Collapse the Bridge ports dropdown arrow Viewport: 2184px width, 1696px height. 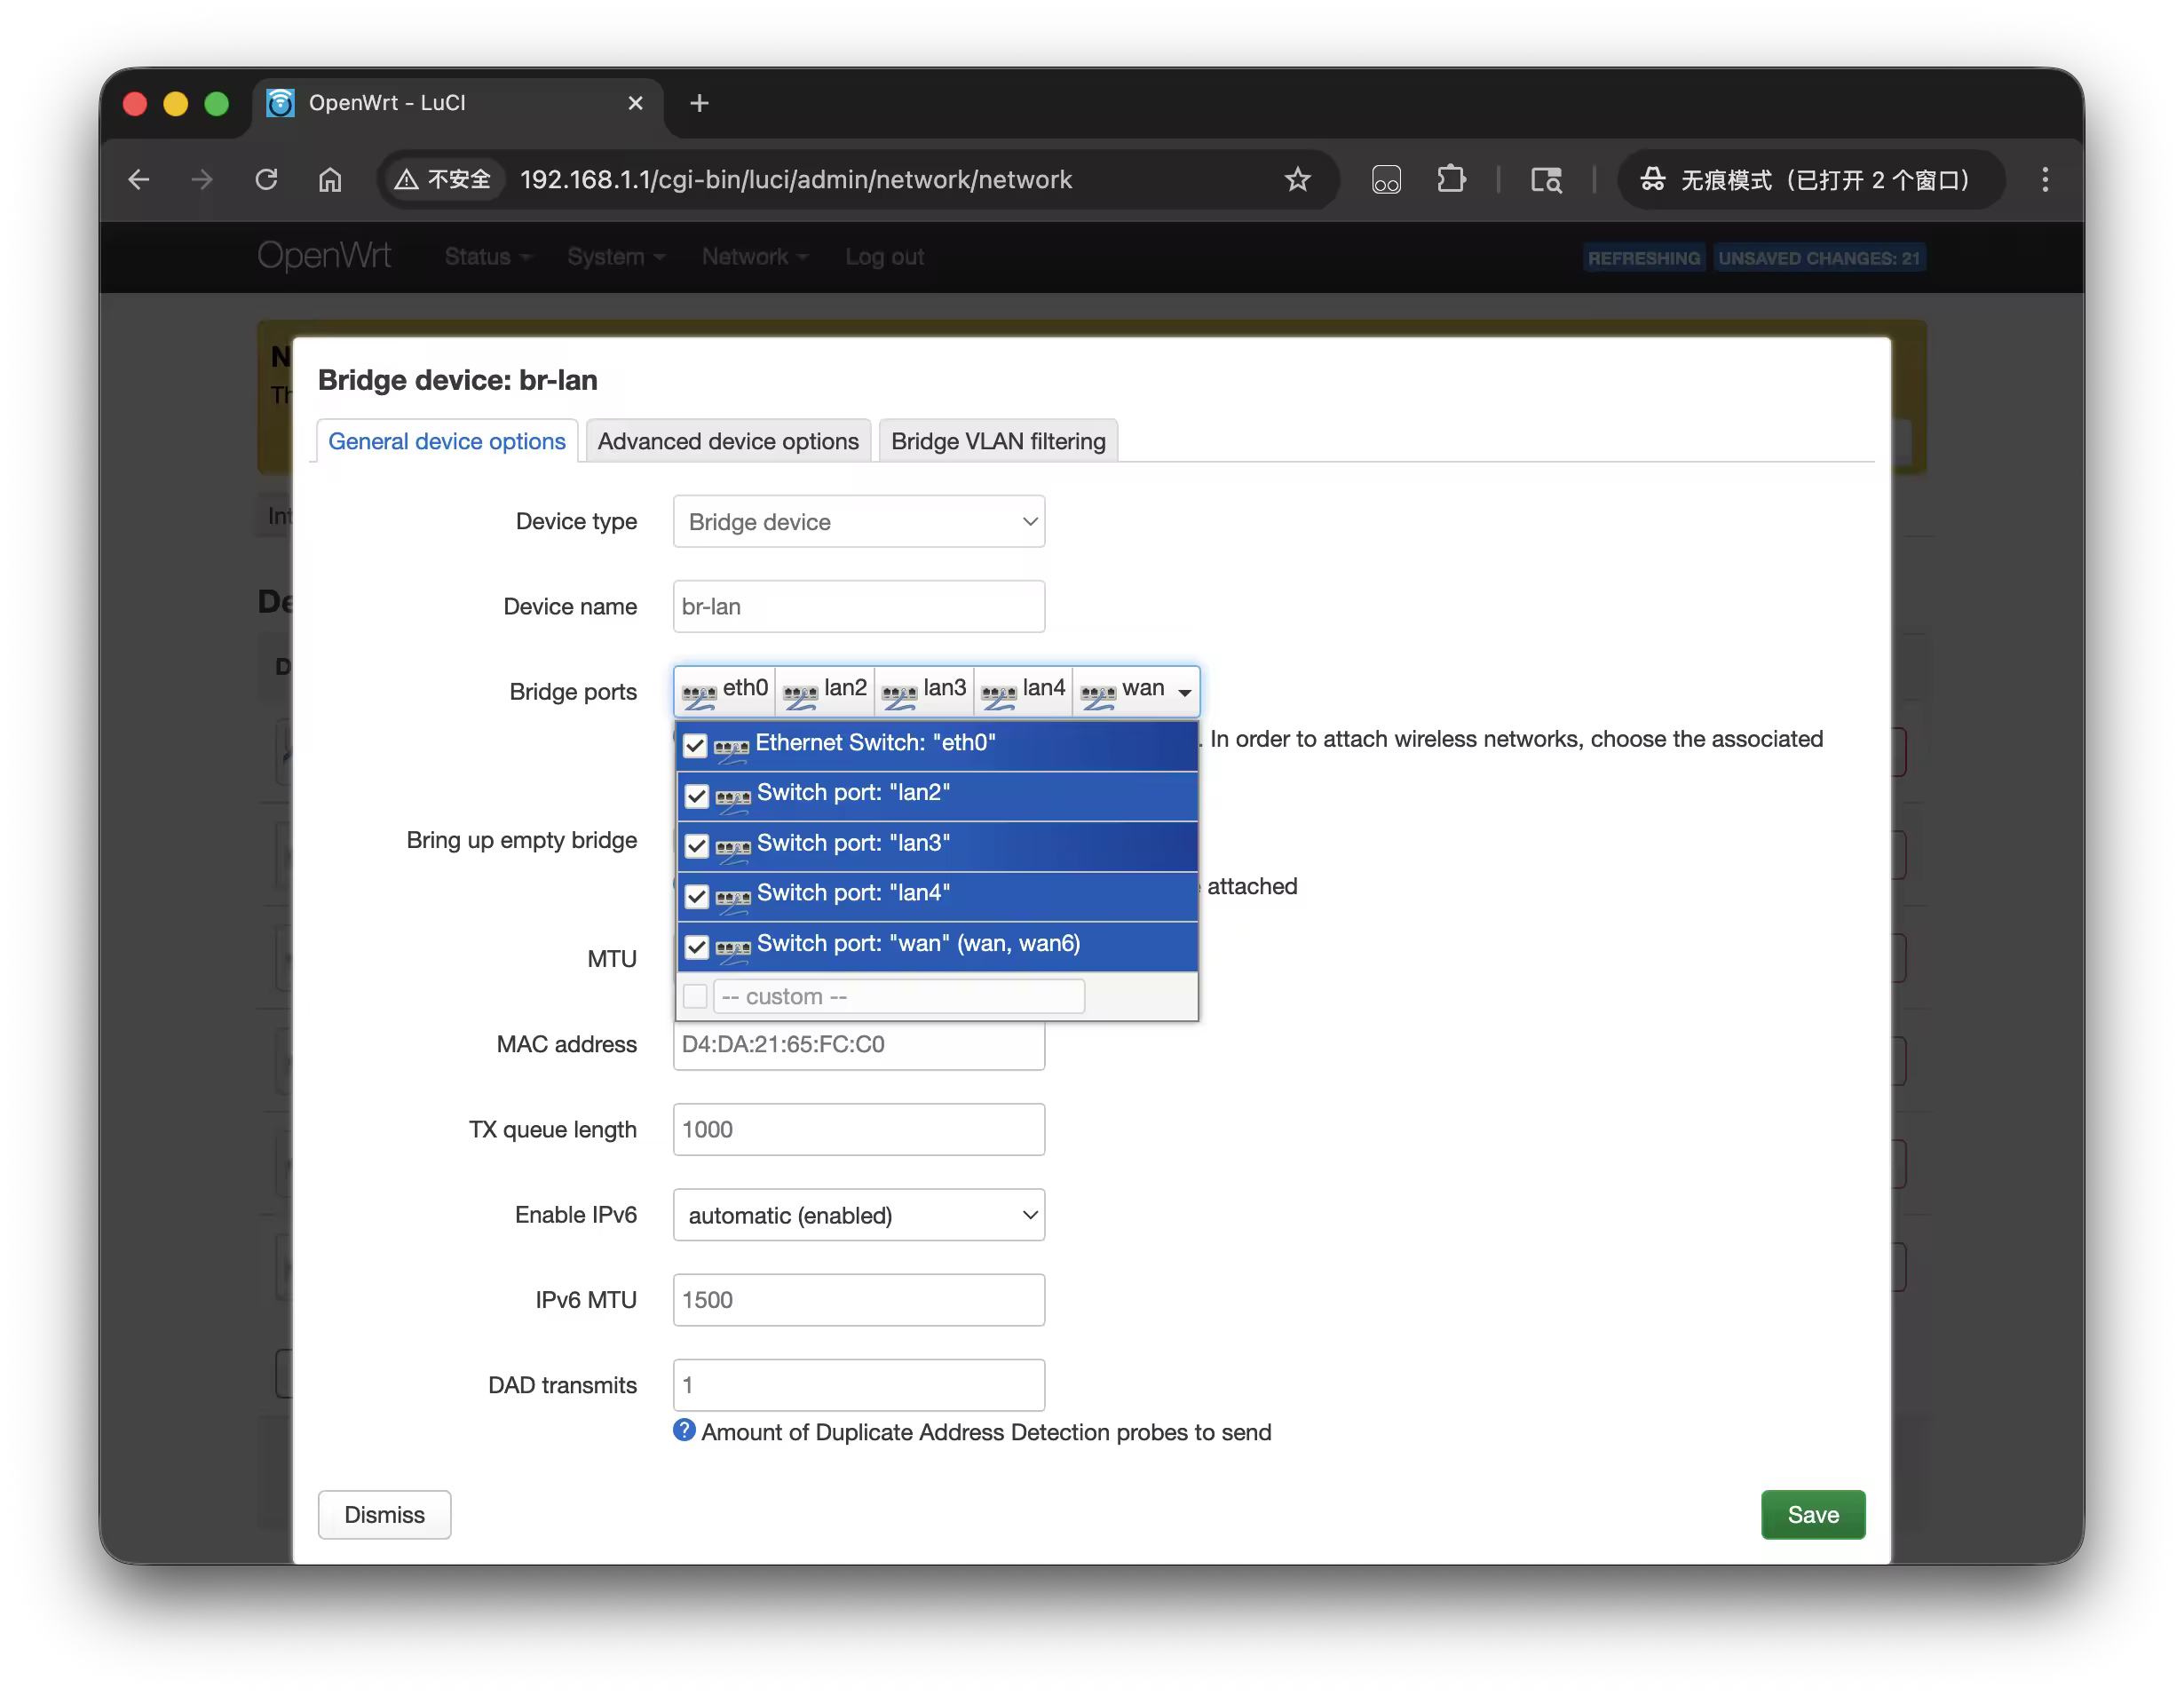tap(1185, 691)
